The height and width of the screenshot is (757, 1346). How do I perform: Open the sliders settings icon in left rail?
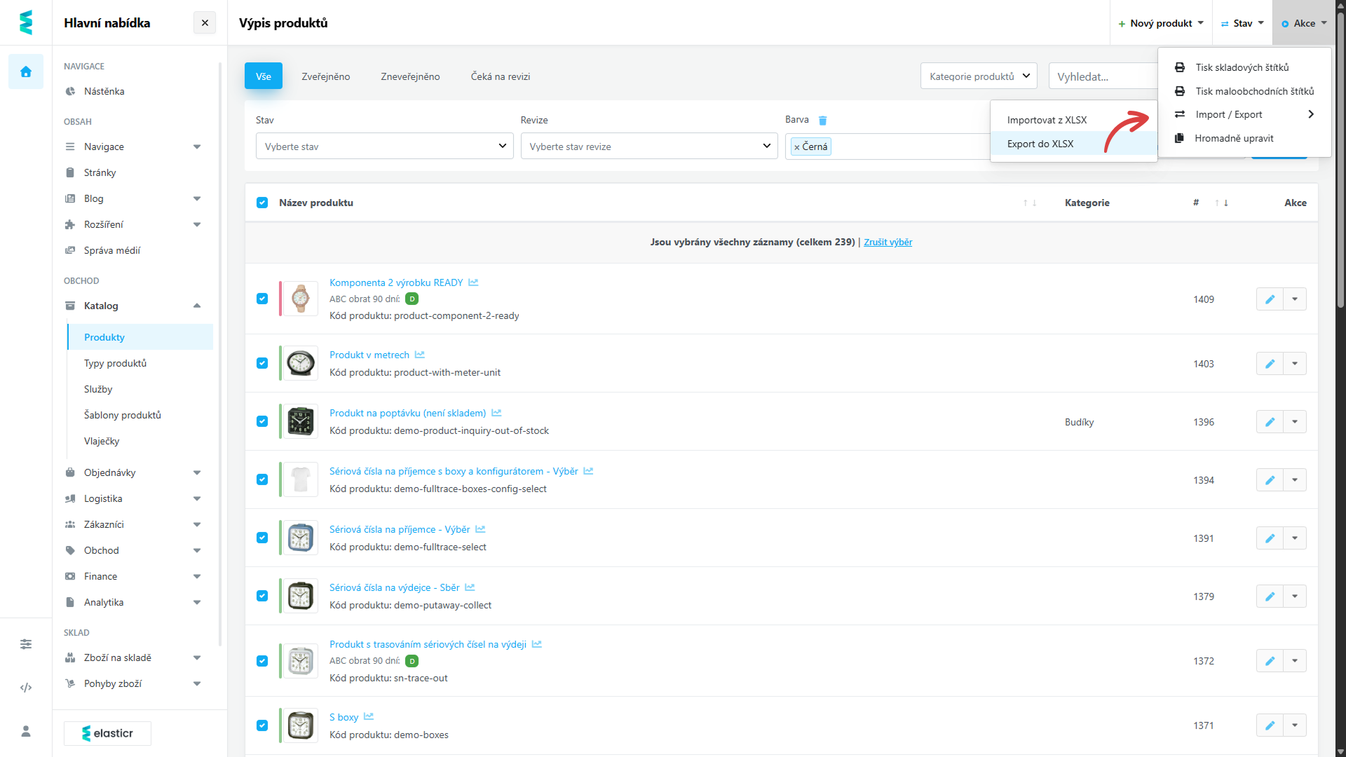tap(26, 644)
